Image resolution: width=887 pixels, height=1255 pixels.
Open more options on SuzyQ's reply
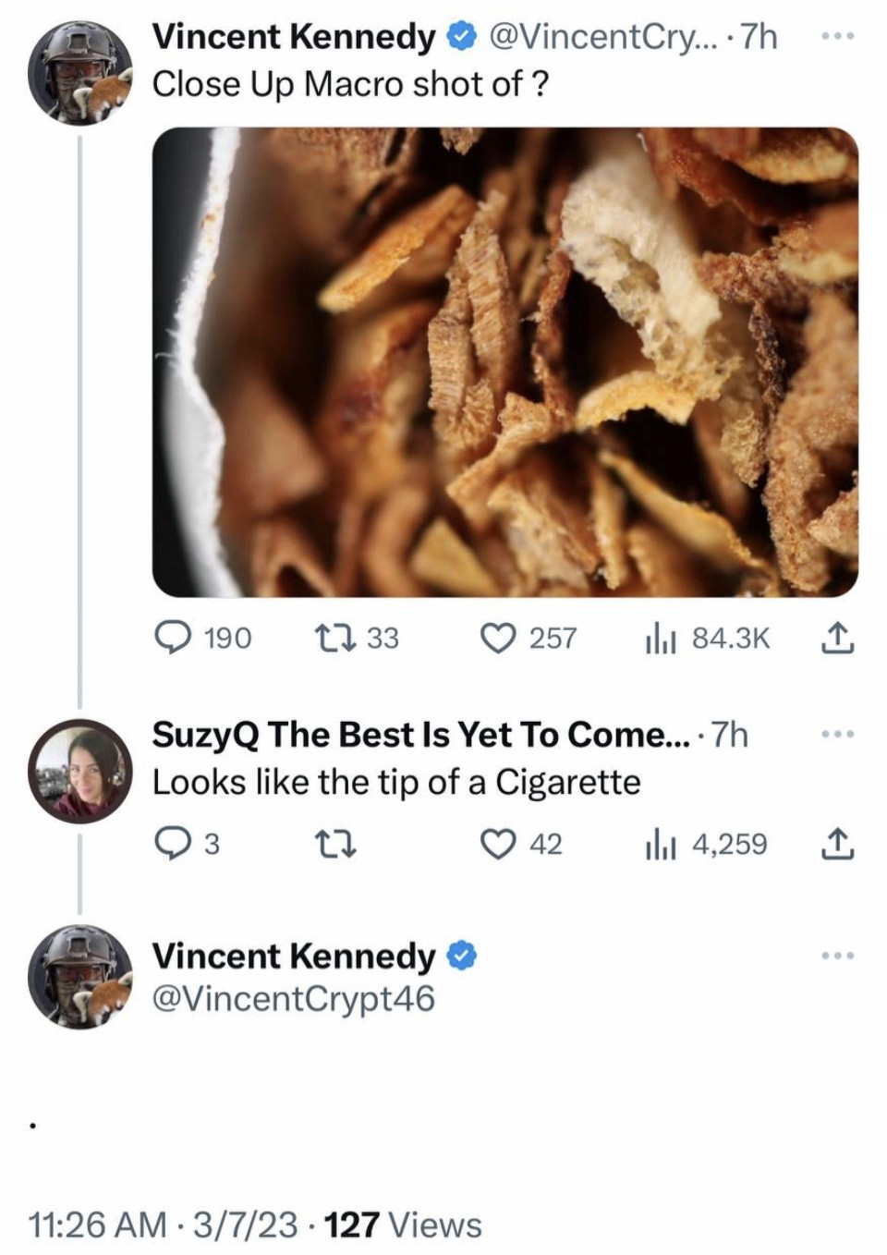[x=837, y=735]
